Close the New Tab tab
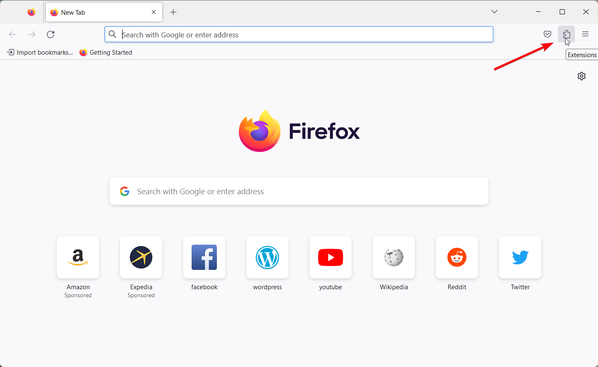The image size is (598, 367). click(153, 12)
